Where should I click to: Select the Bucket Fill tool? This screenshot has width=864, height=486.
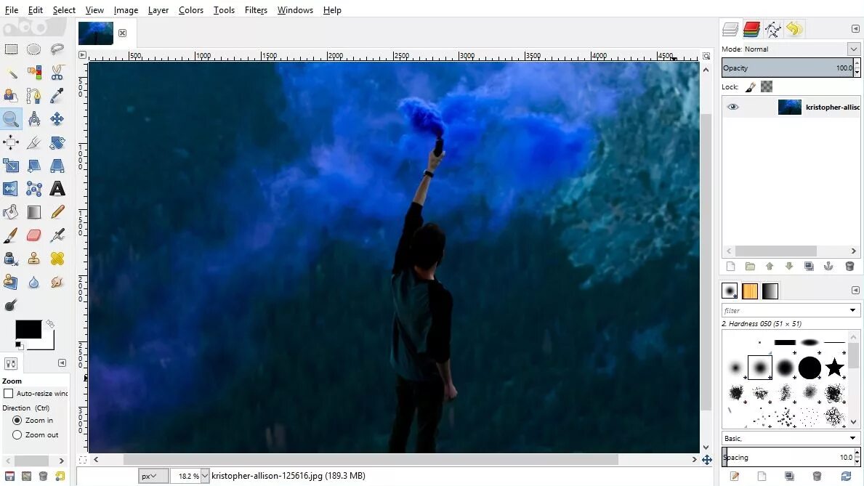pos(11,212)
